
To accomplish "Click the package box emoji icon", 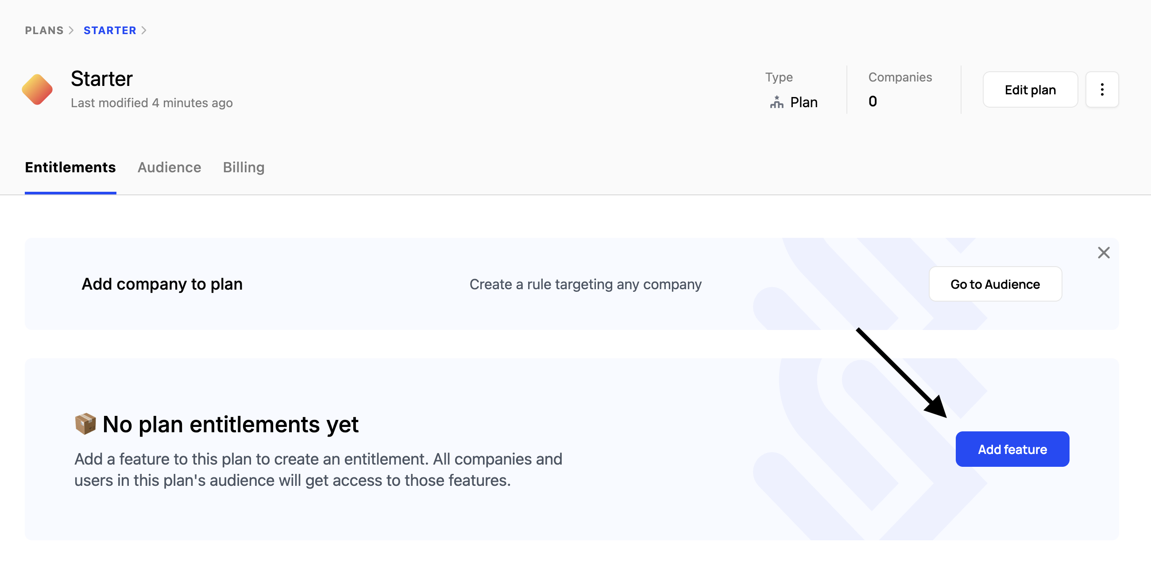I will point(85,424).
